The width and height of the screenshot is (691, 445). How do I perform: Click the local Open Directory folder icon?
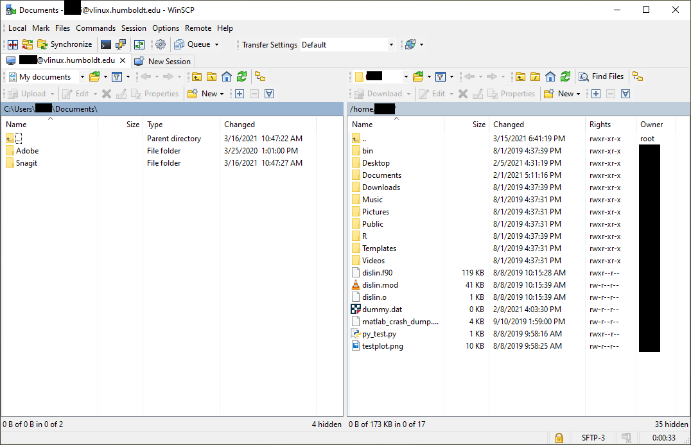coord(95,76)
